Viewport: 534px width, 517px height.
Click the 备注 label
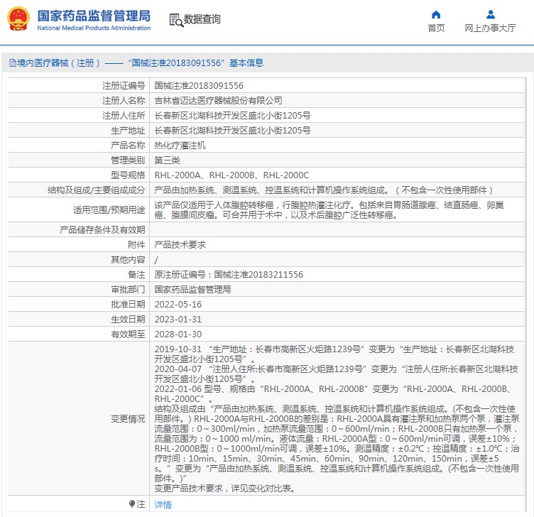pos(136,275)
